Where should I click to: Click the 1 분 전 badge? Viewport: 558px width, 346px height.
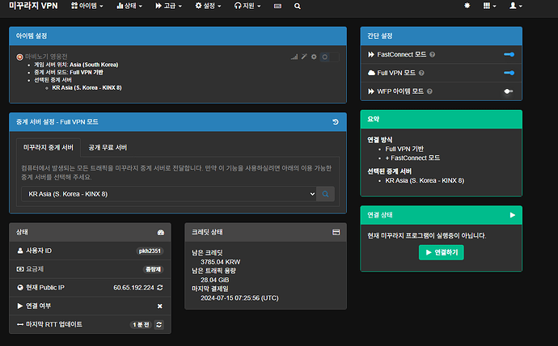tap(141, 325)
